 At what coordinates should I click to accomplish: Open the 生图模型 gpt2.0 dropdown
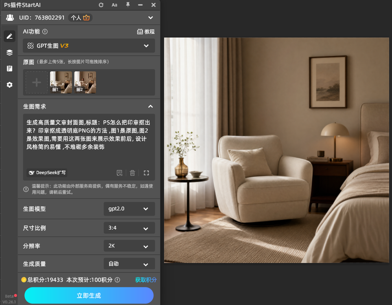coord(129,209)
